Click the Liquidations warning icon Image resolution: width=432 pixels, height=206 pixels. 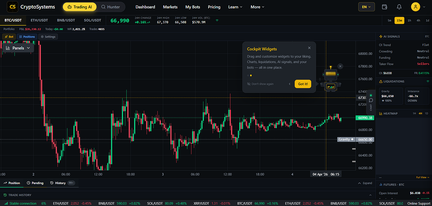(x=381, y=81)
